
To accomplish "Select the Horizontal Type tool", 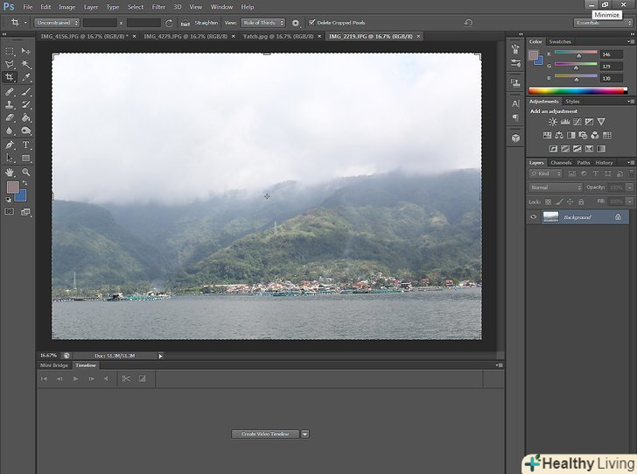I will [25, 145].
